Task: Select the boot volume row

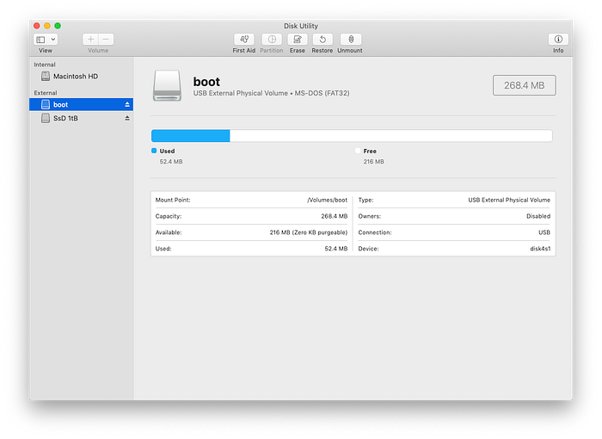Action: 82,104
